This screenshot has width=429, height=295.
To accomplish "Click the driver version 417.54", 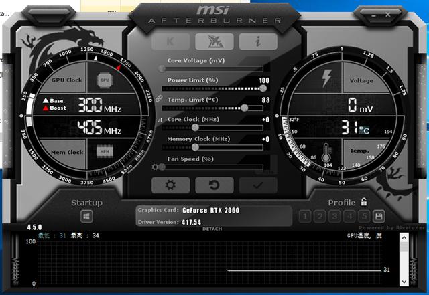I will tap(191, 222).
